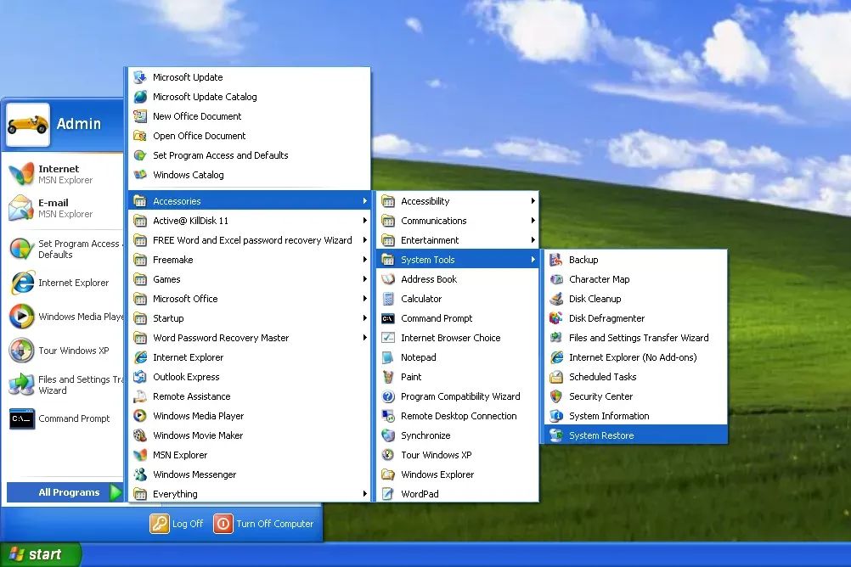The image size is (851, 567).
Task: Click Files and Settings Transfer Wizard icon in System Tools
Action: pyautogui.click(x=555, y=338)
